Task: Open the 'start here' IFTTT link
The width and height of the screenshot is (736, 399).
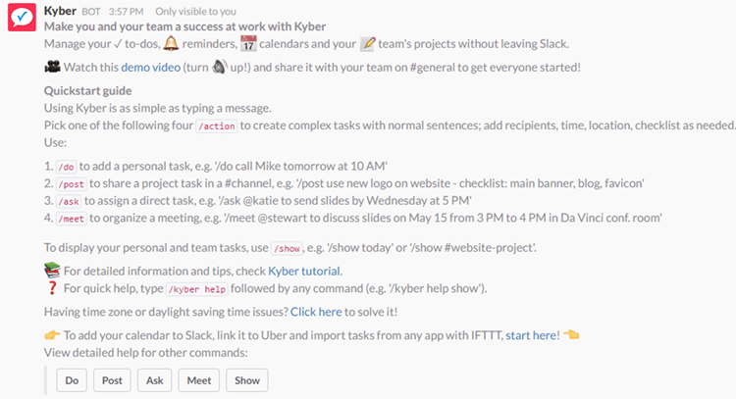Action: click(531, 335)
